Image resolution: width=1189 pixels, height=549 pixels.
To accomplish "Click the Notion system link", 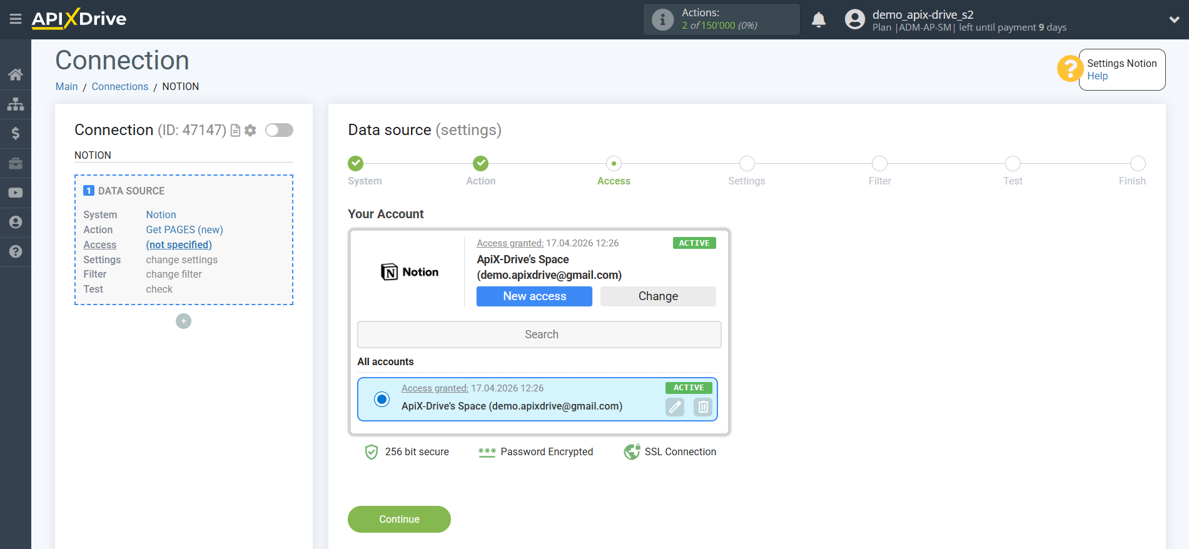I will pyautogui.click(x=161, y=214).
